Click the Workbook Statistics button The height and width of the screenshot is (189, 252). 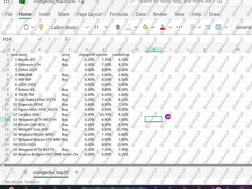[22, 182]
